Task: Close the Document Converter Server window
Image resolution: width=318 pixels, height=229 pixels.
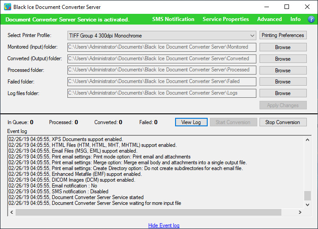Action: coord(307,7)
